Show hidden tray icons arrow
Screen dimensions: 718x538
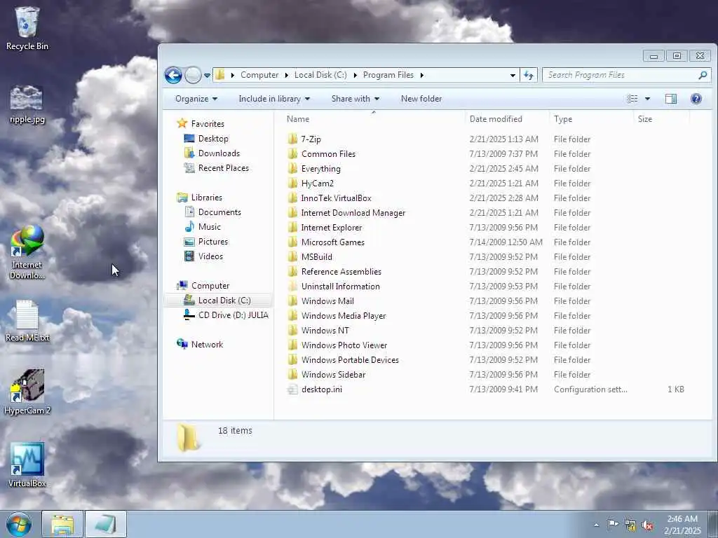tap(596, 525)
